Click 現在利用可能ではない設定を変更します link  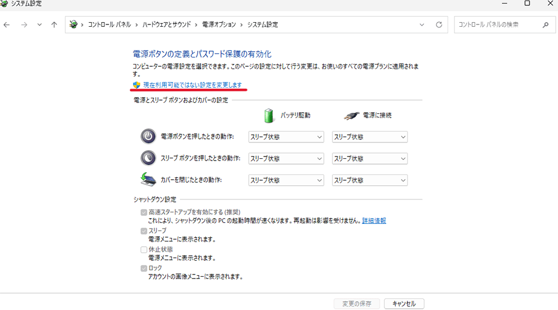(x=192, y=85)
